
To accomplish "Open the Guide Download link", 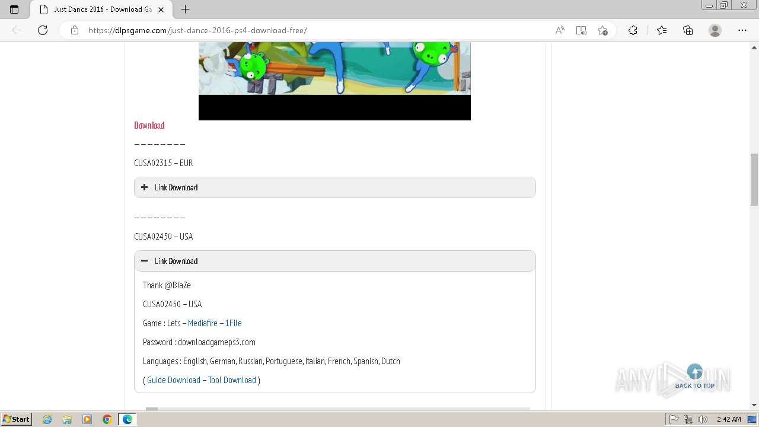I will click(174, 380).
